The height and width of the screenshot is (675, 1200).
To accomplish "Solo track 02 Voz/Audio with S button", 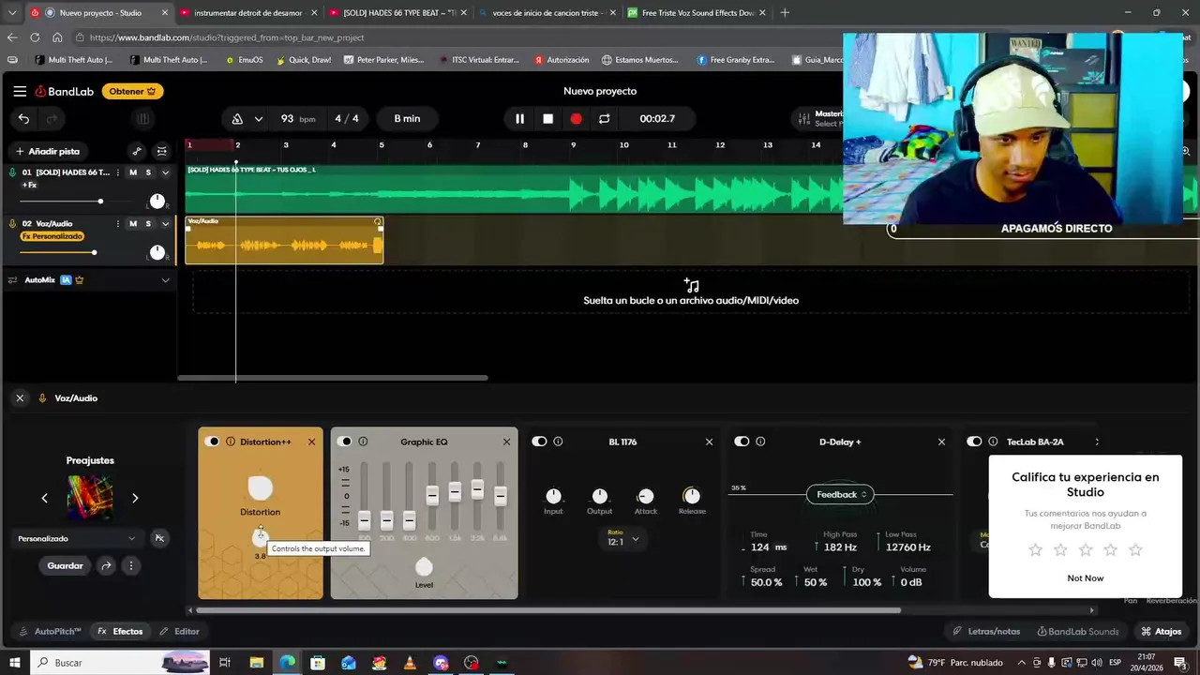I will point(148,224).
